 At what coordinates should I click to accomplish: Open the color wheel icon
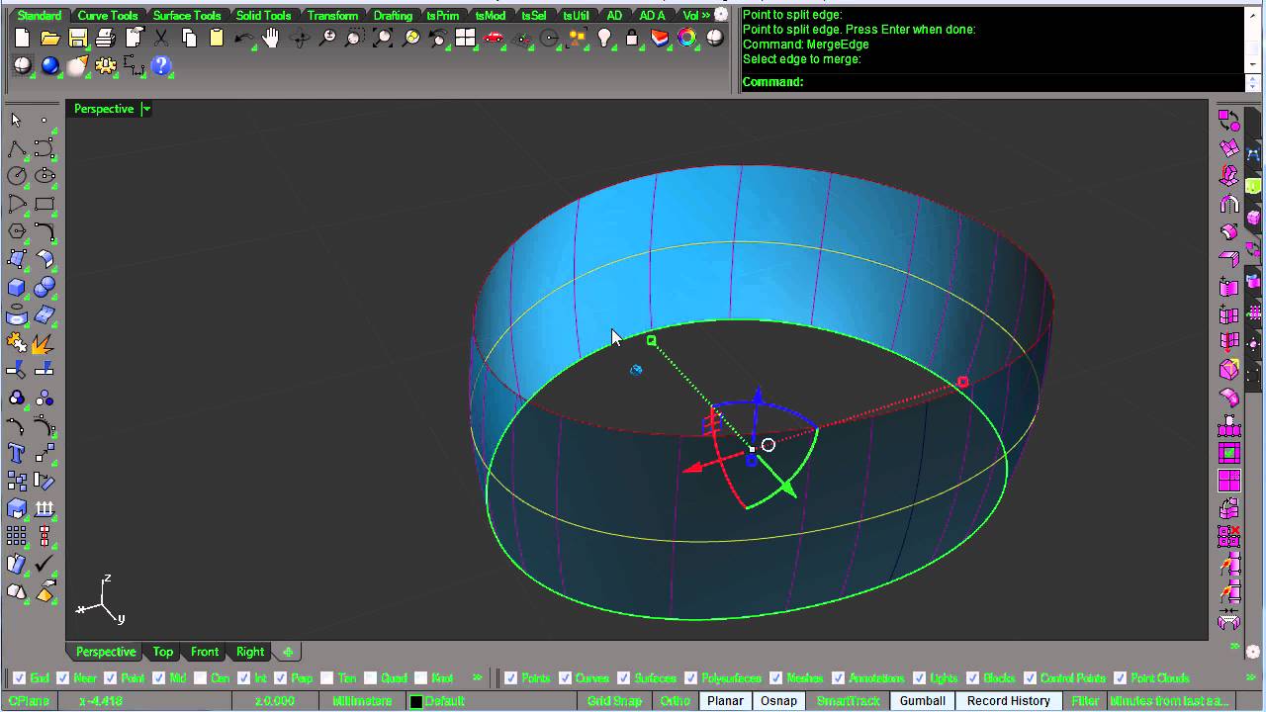pyautogui.click(x=687, y=39)
